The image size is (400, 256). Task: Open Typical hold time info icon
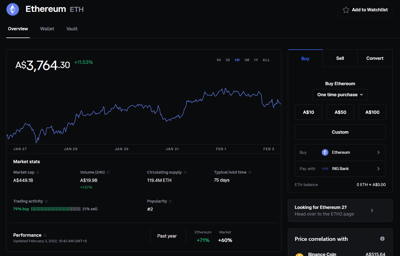coord(250,172)
